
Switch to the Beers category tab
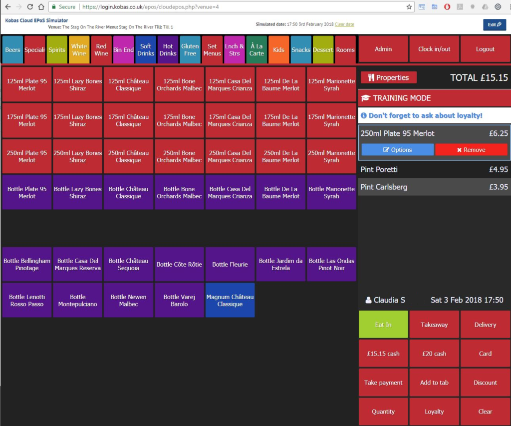(12, 49)
